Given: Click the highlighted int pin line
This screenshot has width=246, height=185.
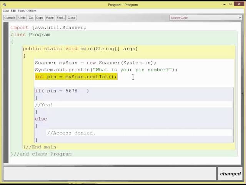Looking at the screenshot, I should click(76, 77).
